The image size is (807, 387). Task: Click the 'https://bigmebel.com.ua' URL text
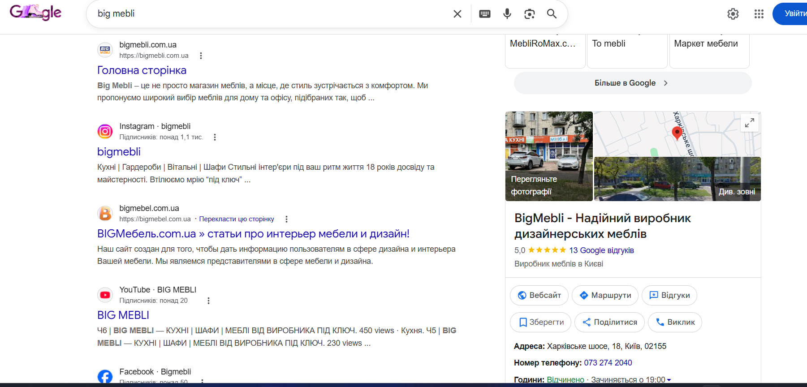click(x=155, y=219)
